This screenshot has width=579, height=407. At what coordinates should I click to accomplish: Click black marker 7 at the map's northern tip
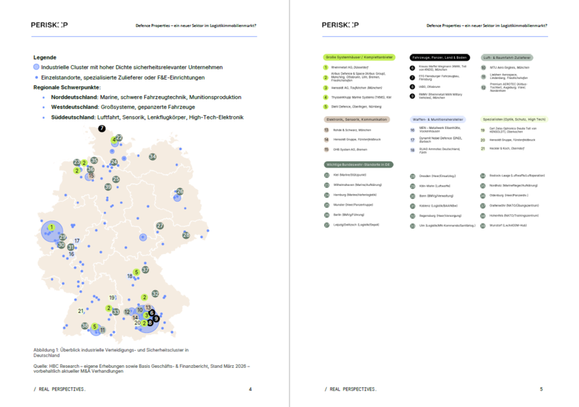[102, 128]
